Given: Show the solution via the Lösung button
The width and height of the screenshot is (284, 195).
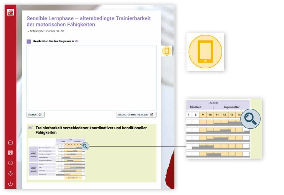Looking at the screenshot, I should pos(35,114).
